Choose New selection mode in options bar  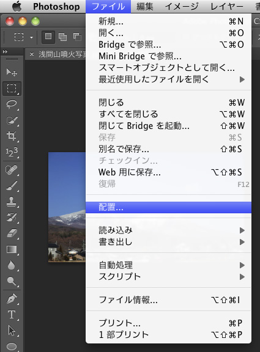[x=48, y=37]
